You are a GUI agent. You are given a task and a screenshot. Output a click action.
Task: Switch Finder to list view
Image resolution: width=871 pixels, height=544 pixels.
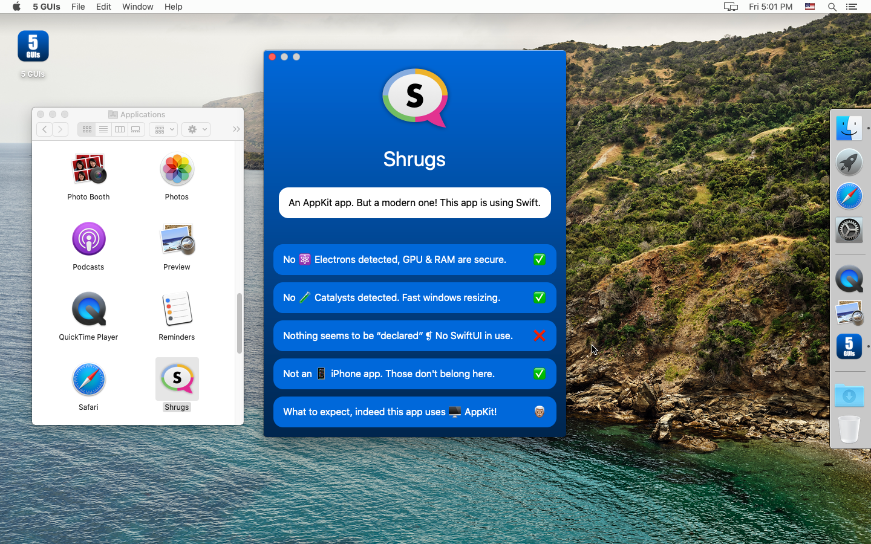[x=103, y=129]
